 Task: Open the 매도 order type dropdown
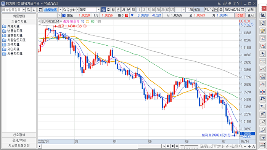[x=98, y=10]
